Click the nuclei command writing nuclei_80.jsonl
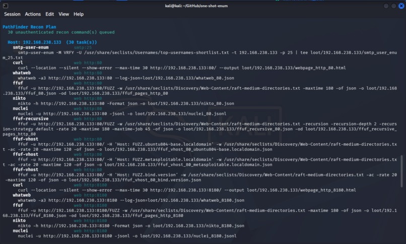 tap(122, 113)
